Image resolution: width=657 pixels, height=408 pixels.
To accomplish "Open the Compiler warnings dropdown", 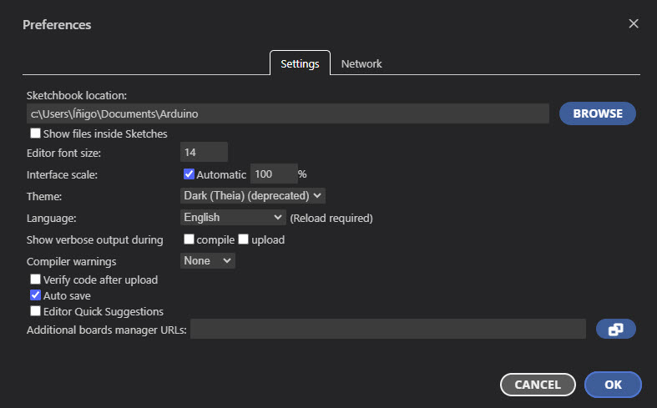I will [209, 261].
